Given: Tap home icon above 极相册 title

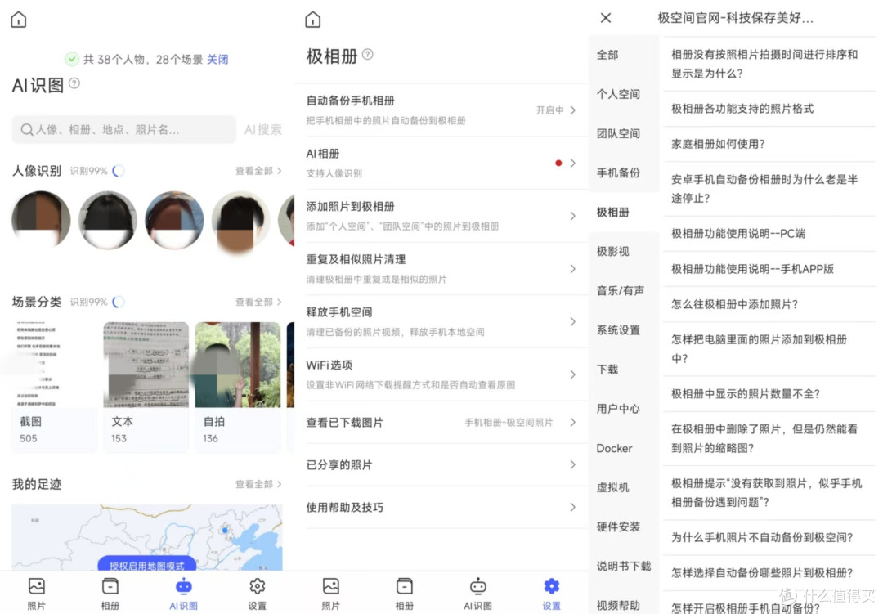Looking at the screenshot, I should coord(313,20).
